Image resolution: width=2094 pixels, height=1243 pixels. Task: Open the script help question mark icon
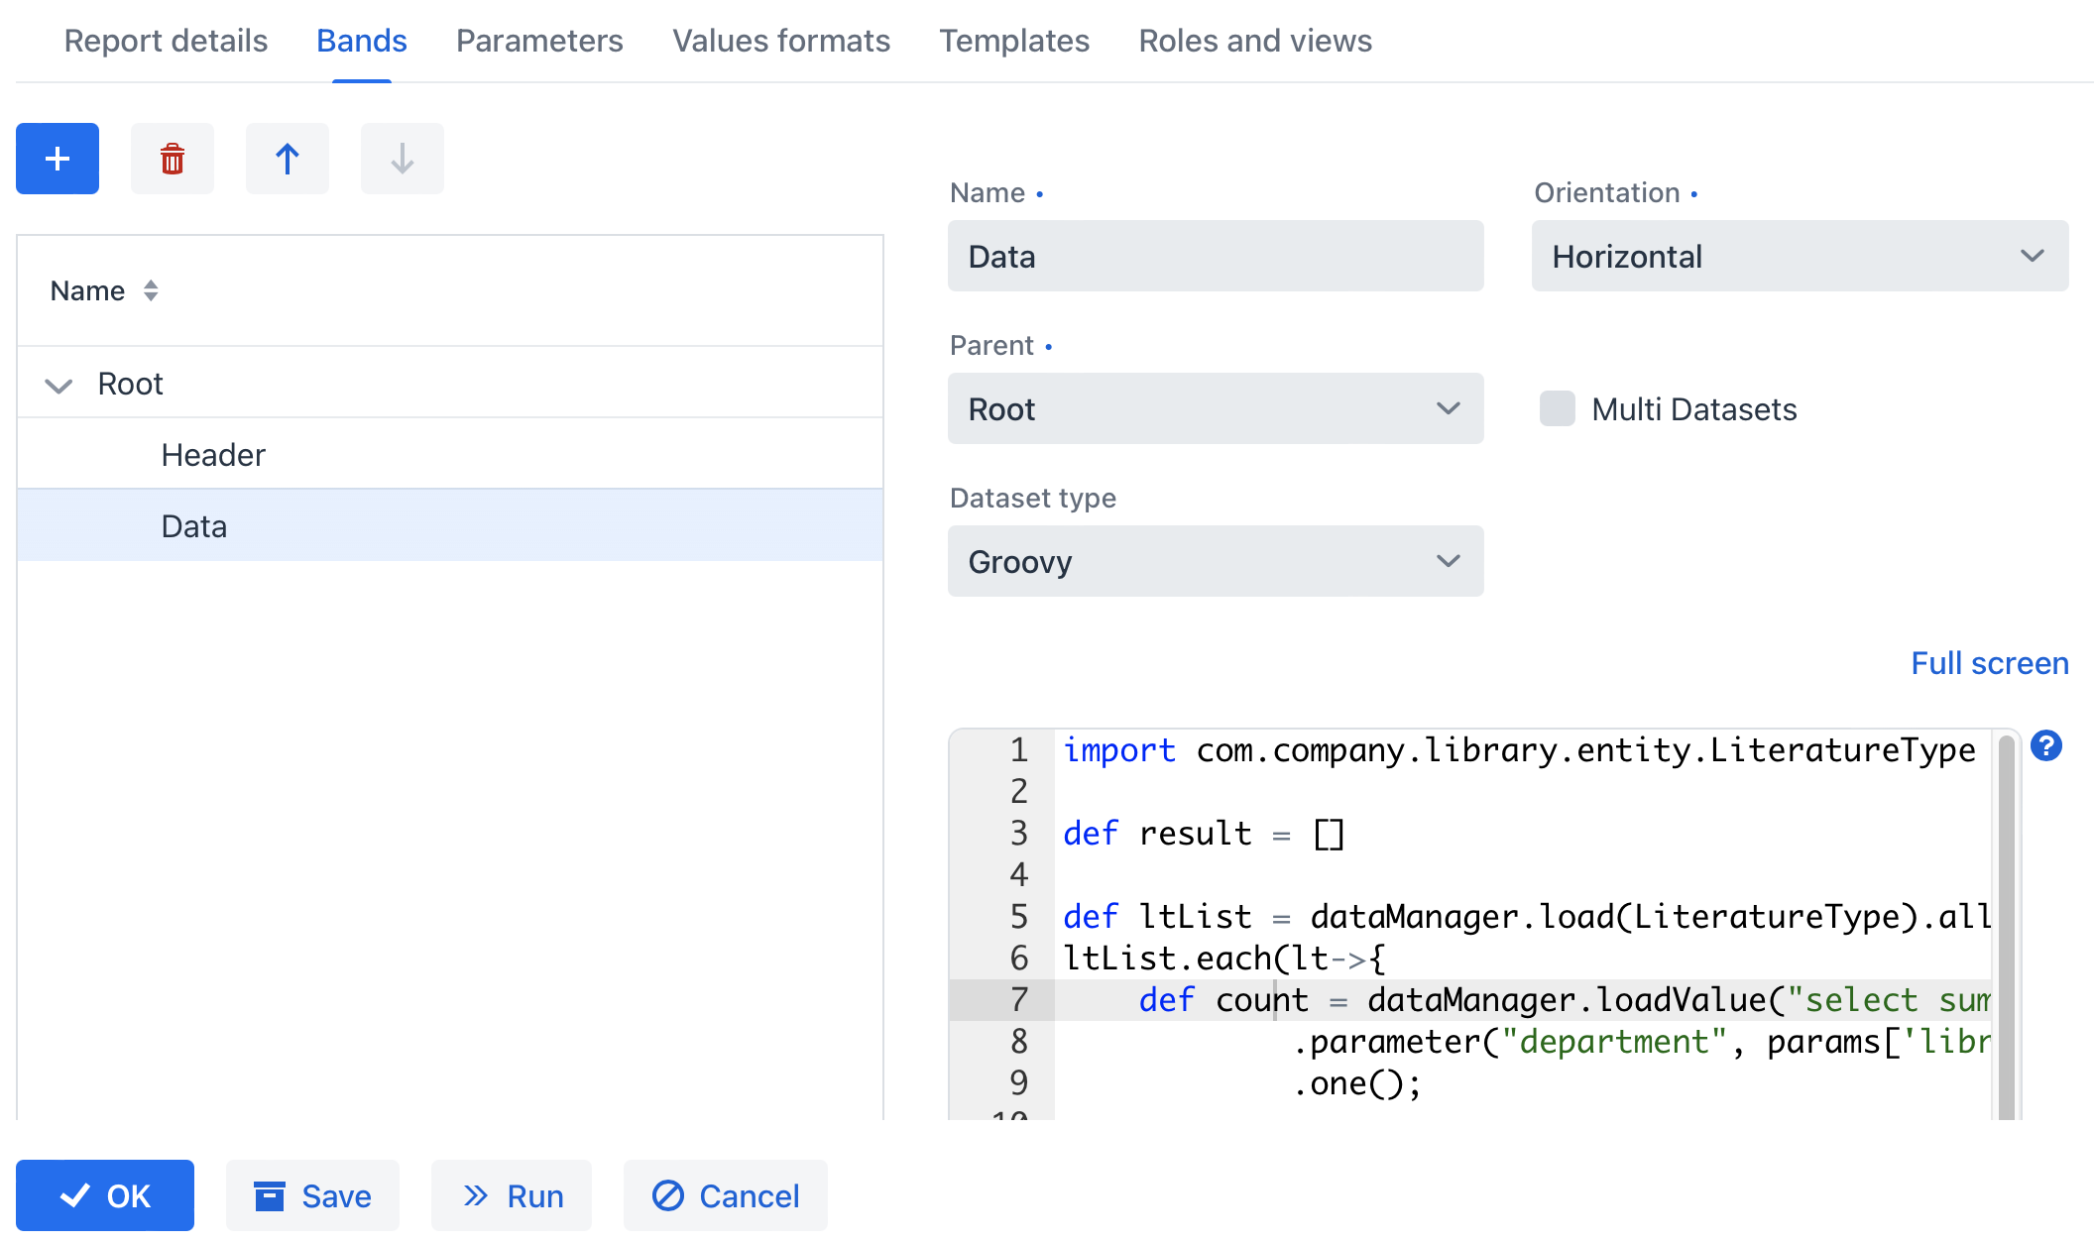click(2046, 745)
